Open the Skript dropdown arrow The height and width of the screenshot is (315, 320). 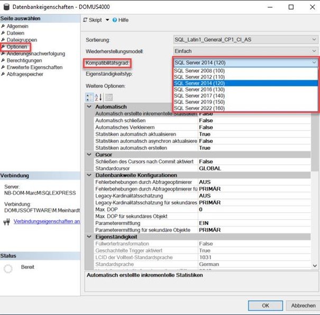tap(107, 20)
